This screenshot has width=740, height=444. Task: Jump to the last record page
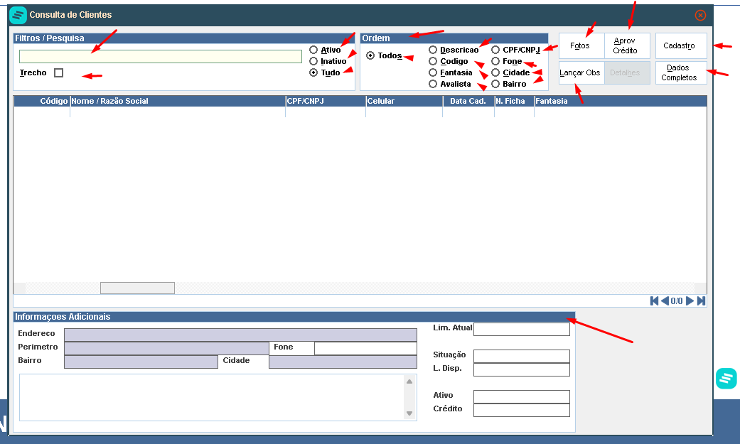tap(702, 301)
